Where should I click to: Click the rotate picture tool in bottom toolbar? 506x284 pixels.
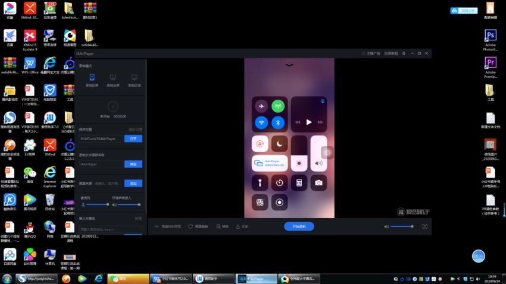coord(198,226)
